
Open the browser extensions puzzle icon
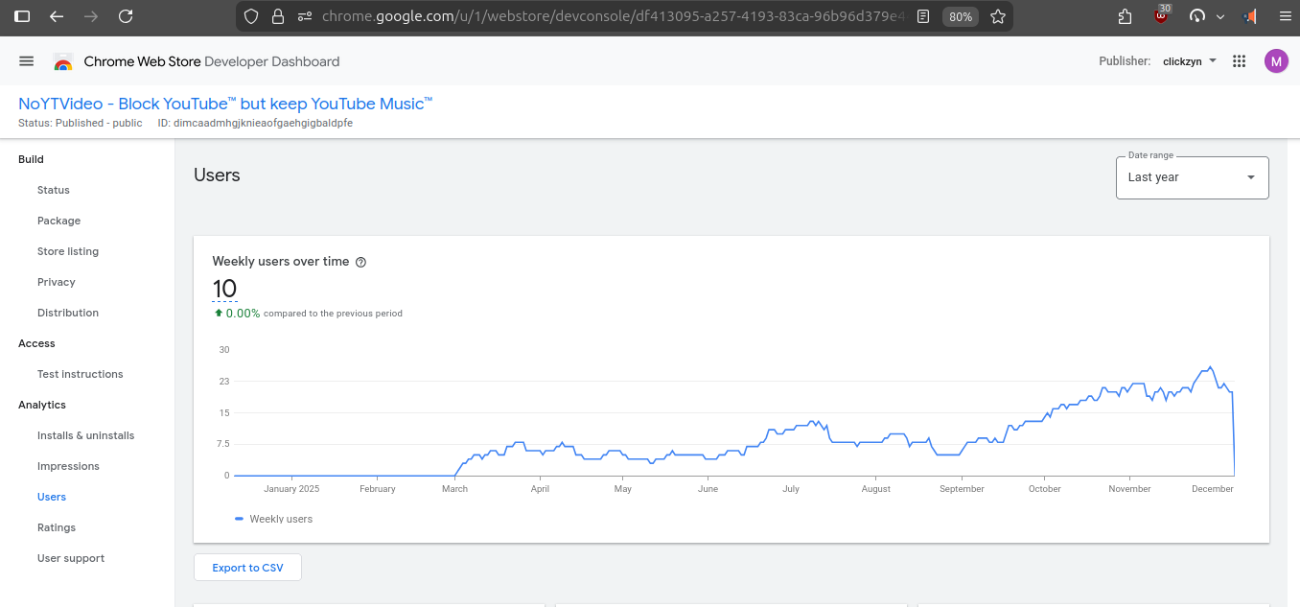(x=1126, y=16)
